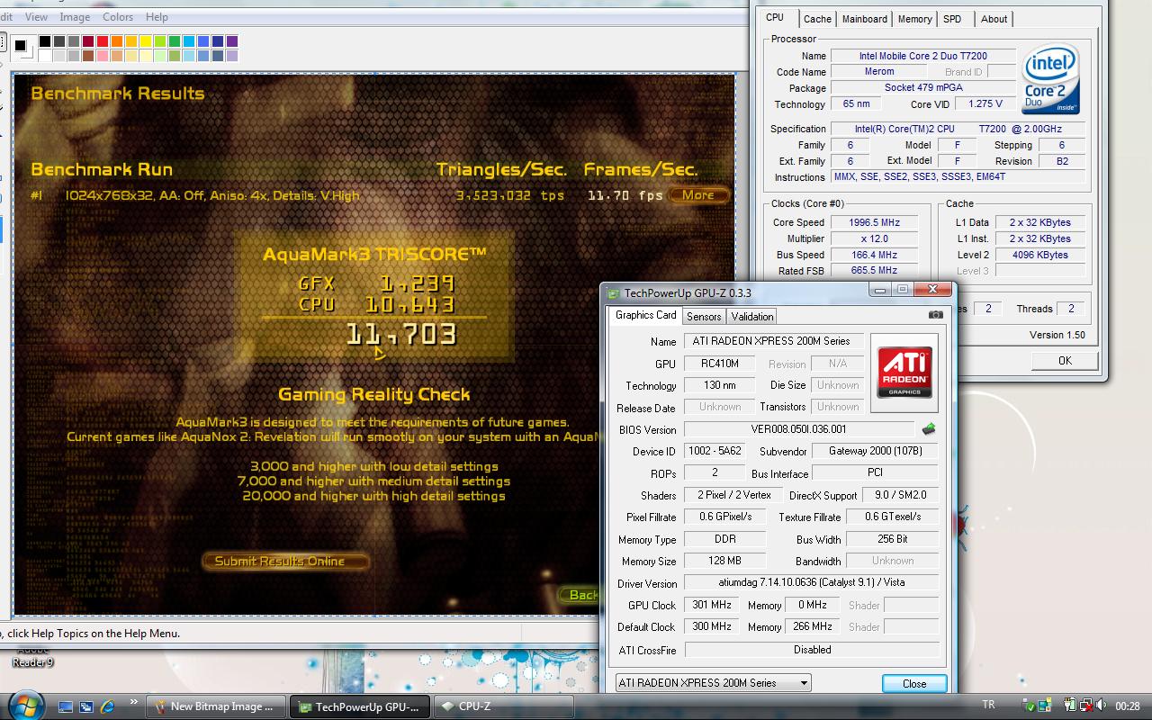Screen dimensions: 1152x720
Task: Click the Show Desktop quick launch icon
Action: coord(65,706)
